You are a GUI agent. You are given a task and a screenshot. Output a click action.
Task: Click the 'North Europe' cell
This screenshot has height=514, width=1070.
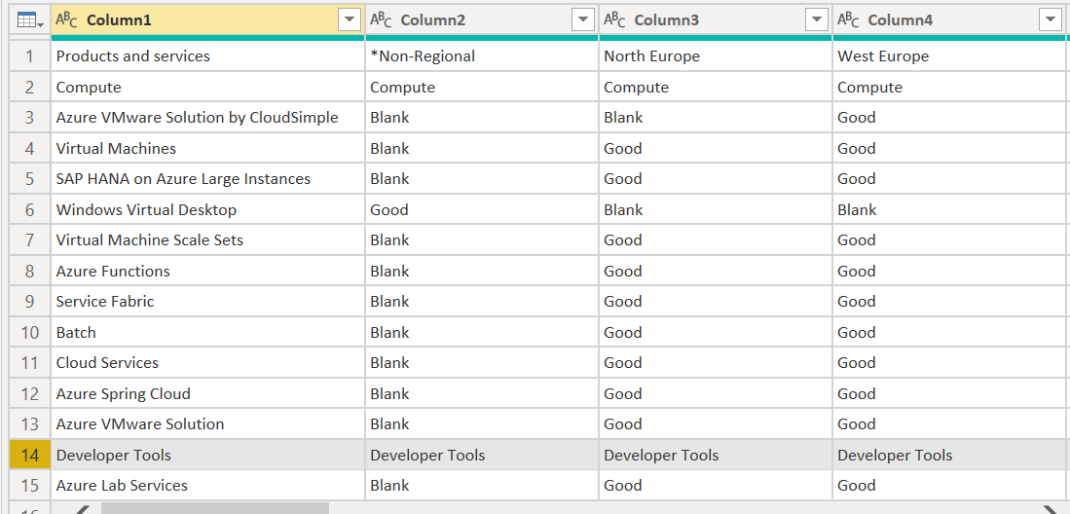(716, 55)
